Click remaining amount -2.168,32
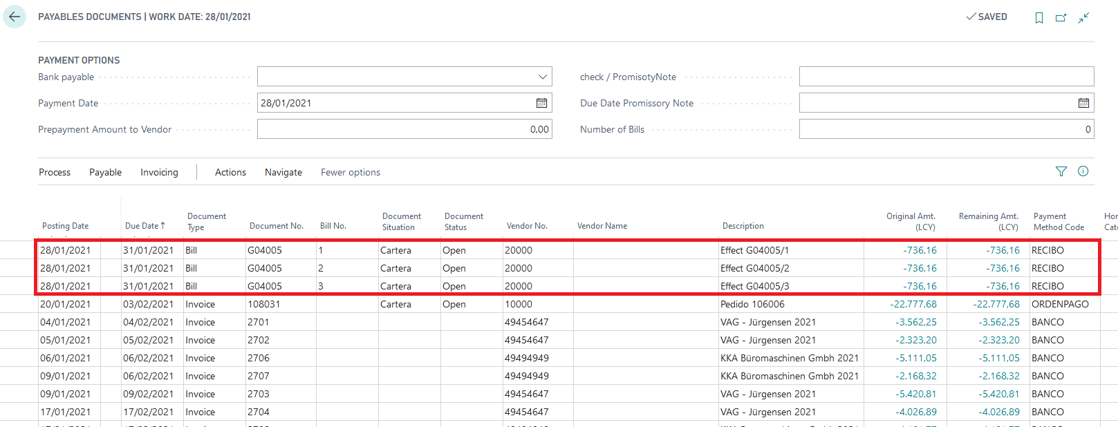This screenshot has width=1118, height=427. point(999,376)
